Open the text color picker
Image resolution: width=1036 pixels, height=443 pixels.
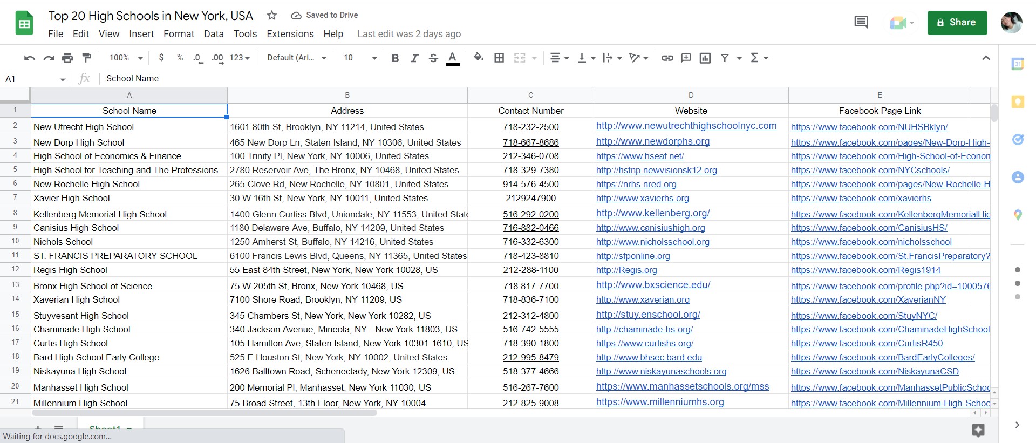click(453, 58)
